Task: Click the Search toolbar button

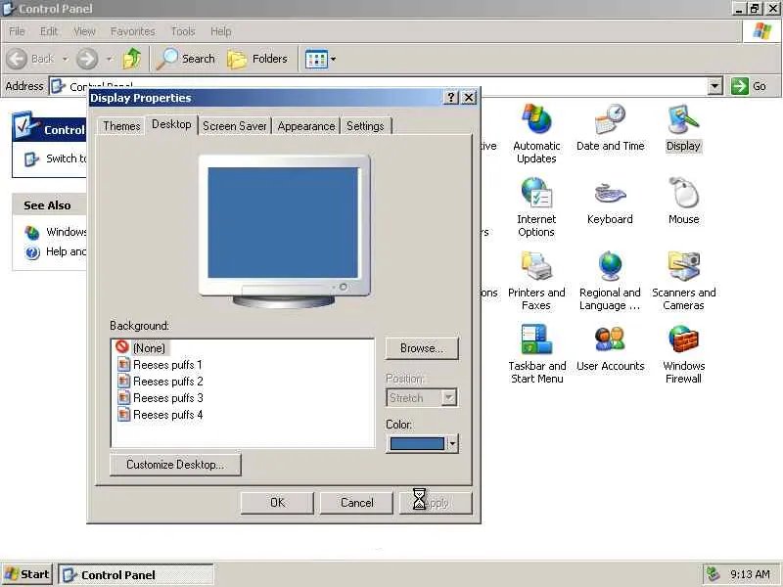Action: point(186,59)
